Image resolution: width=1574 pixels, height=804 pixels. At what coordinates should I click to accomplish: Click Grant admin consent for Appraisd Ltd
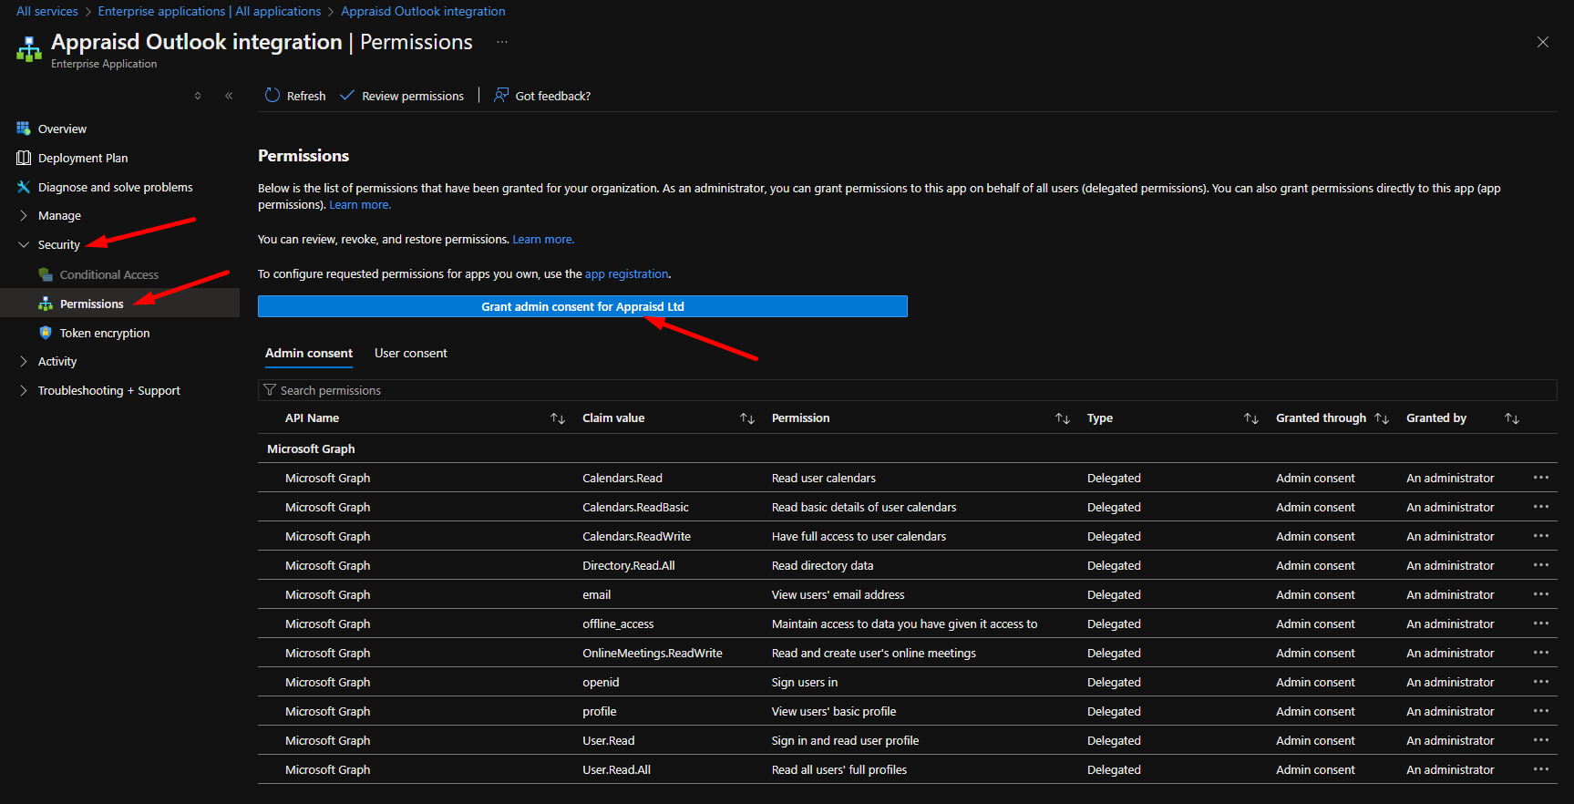click(x=582, y=306)
